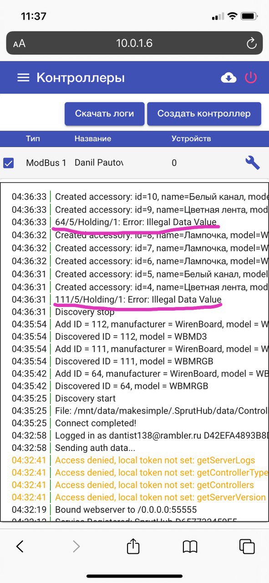This screenshot has height=583, width=269.
Task: Tap the Safari reader text size icon
Action: 19,44
